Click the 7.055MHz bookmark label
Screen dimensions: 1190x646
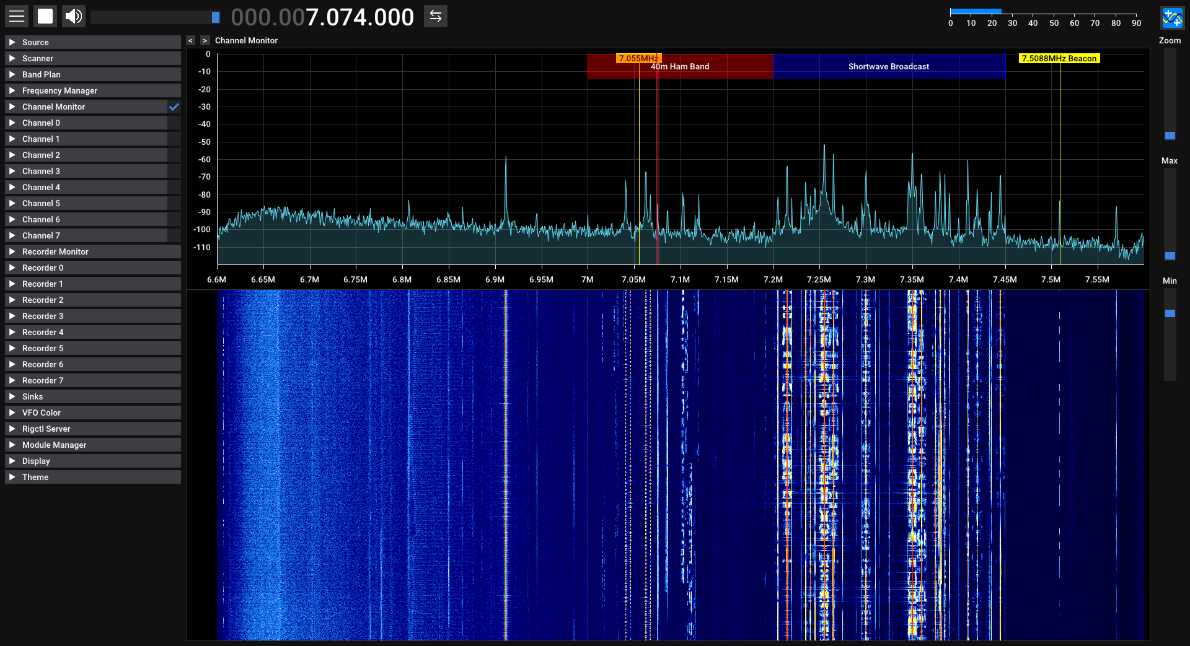[638, 58]
